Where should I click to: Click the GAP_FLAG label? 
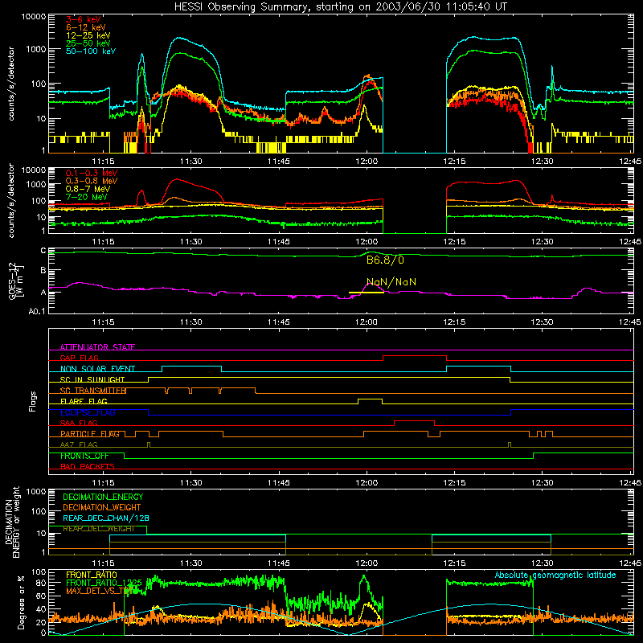(79, 358)
